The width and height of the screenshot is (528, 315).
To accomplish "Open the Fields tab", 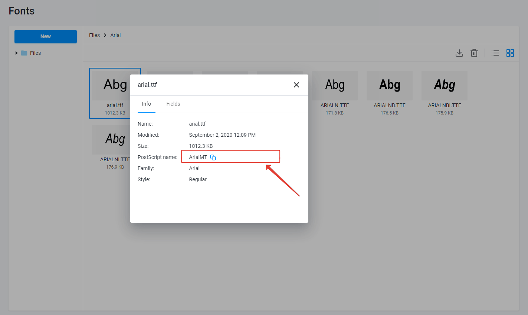I will 173,104.
